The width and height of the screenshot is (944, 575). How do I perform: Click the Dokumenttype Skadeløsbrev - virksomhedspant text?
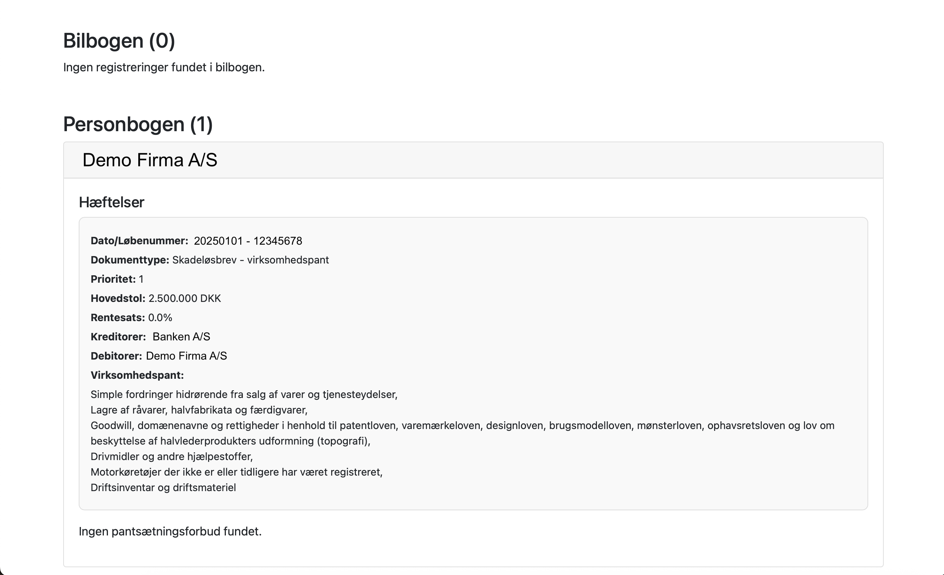[251, 260]
